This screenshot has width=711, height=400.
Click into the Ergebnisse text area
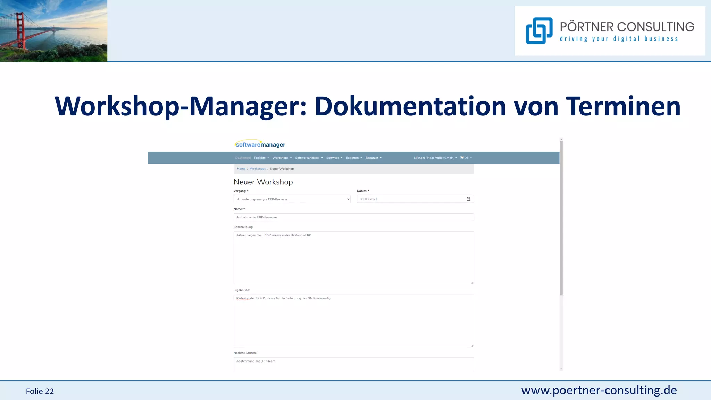tap(353, 320)
